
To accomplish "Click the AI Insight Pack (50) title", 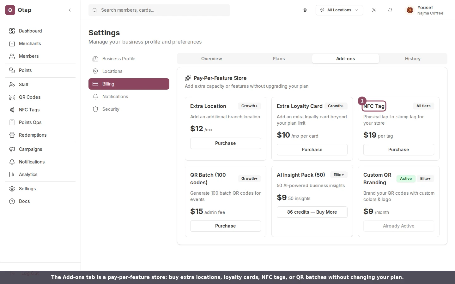I will click(301, 175).
